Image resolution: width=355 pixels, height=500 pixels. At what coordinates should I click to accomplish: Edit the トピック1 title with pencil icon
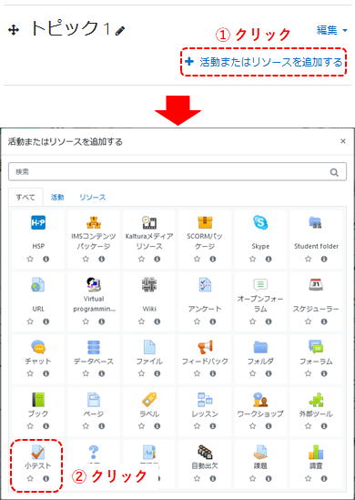(x=120, y=31)
